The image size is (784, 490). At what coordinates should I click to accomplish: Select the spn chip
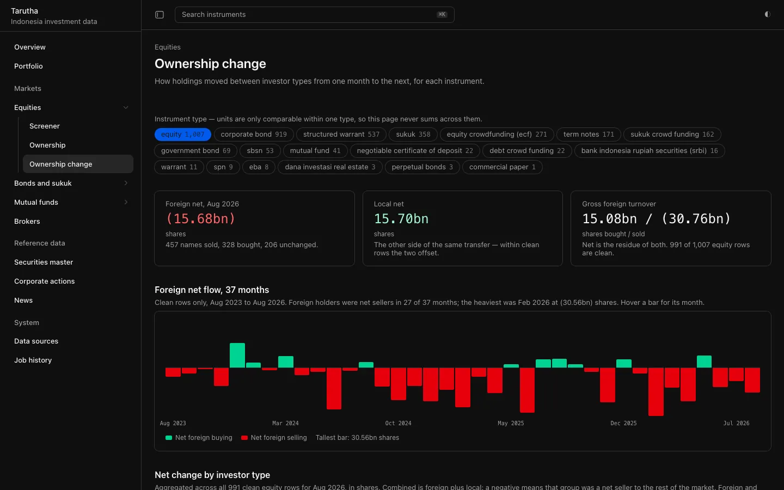click(x=223, y=167)
